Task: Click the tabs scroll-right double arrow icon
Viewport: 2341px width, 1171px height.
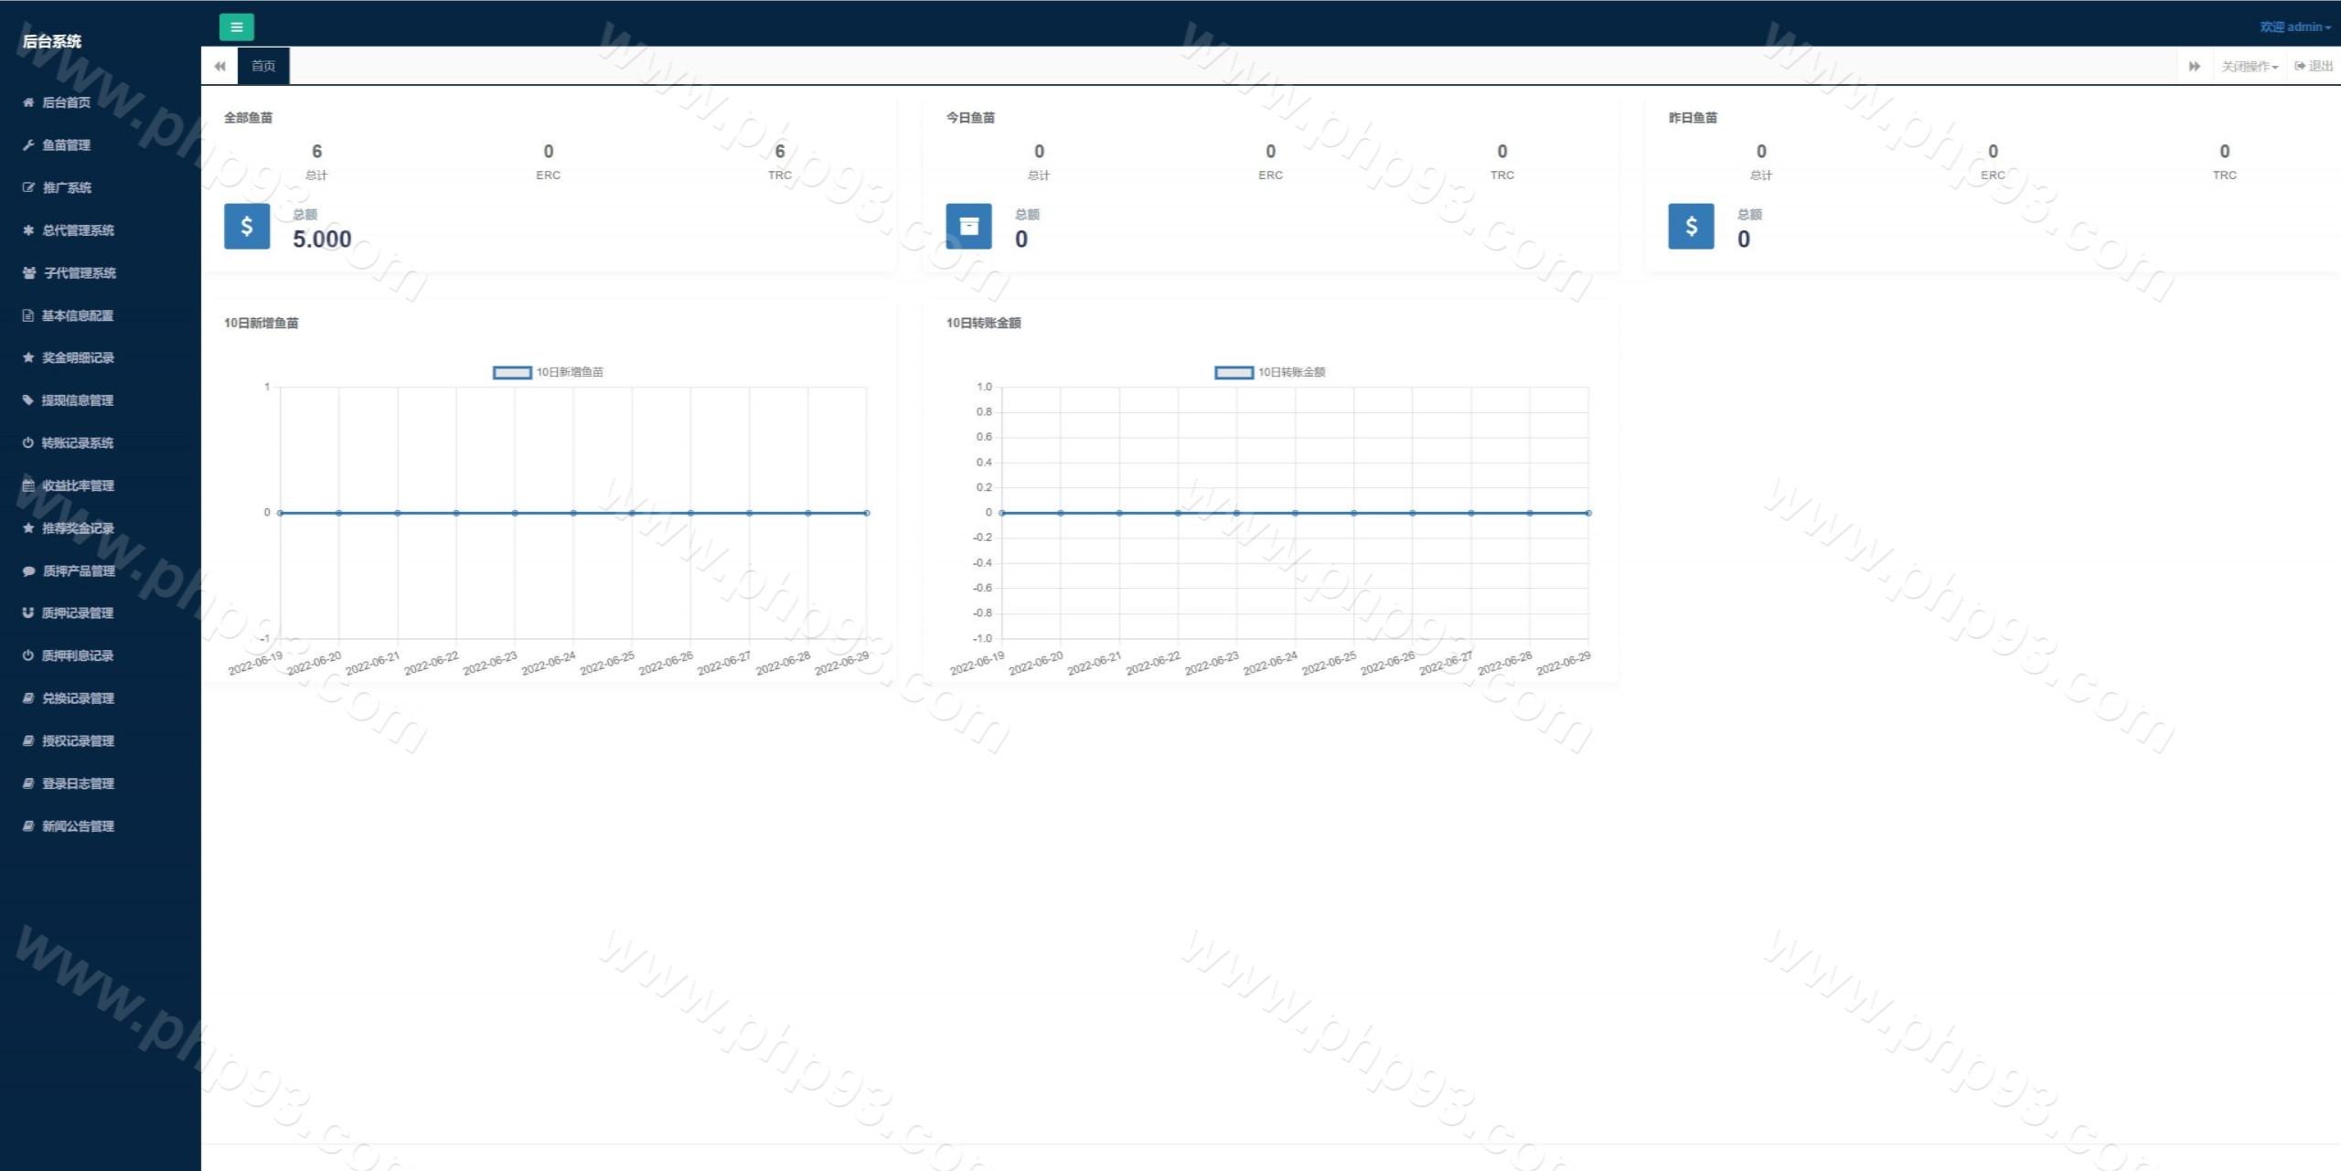Action: point(2194,66)
